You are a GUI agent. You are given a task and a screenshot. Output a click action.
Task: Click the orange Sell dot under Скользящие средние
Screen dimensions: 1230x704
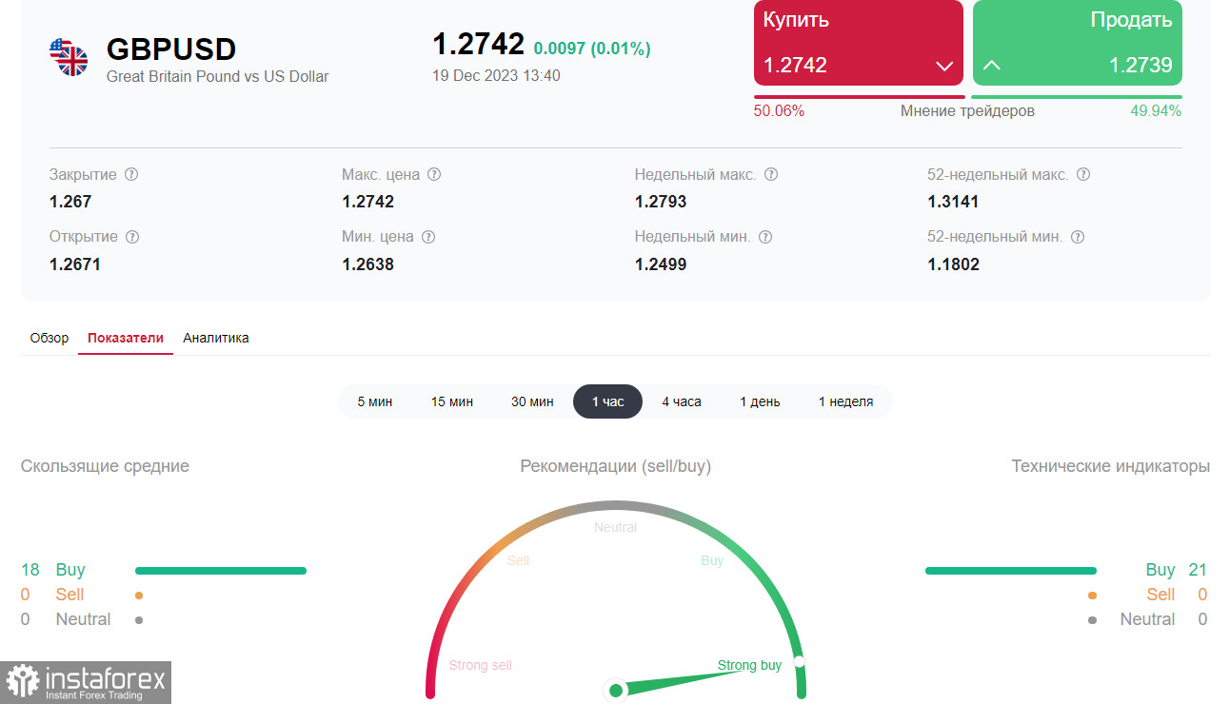[139, 596]
